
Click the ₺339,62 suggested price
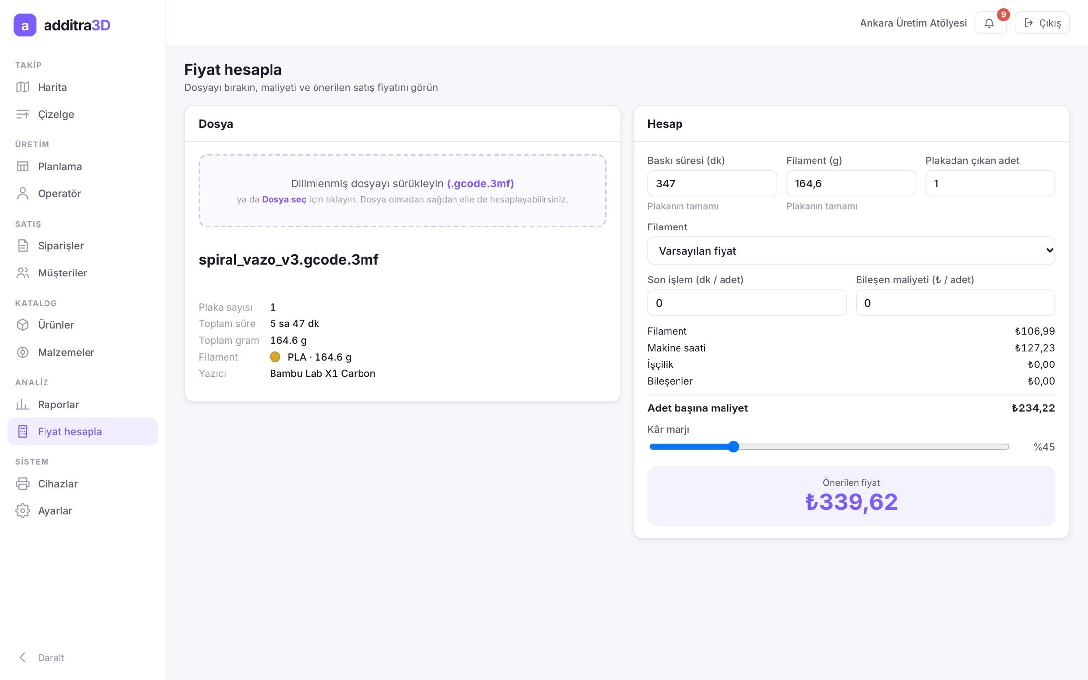(851, 502)
